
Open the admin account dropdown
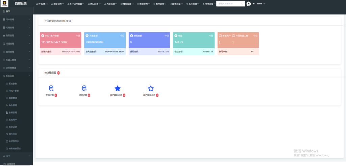tap(261, 4)
